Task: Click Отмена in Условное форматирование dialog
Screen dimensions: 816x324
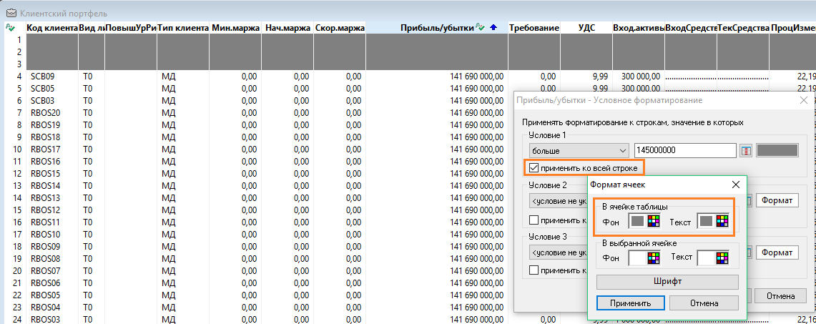Action: click(x=781, y=296)
